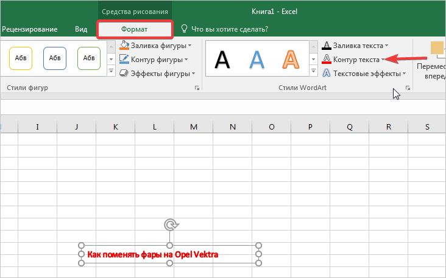Select column header Q
The width and height of the screenshot is (446, 278).
349,127
